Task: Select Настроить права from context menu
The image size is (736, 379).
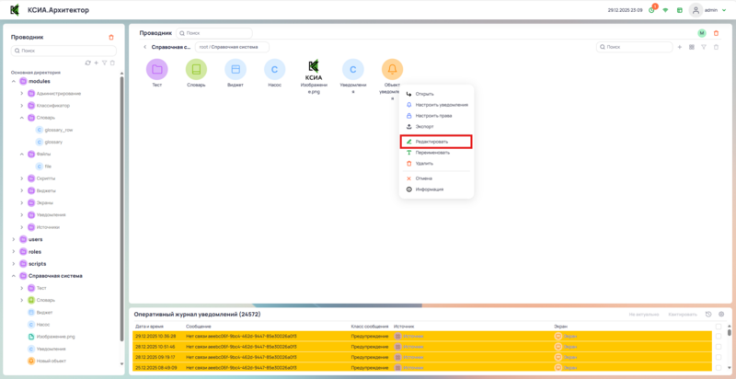Action: click(435, 115)
